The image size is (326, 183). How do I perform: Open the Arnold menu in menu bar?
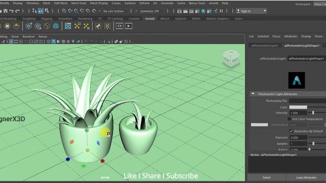pyautogui.click(x=213, y=3)
